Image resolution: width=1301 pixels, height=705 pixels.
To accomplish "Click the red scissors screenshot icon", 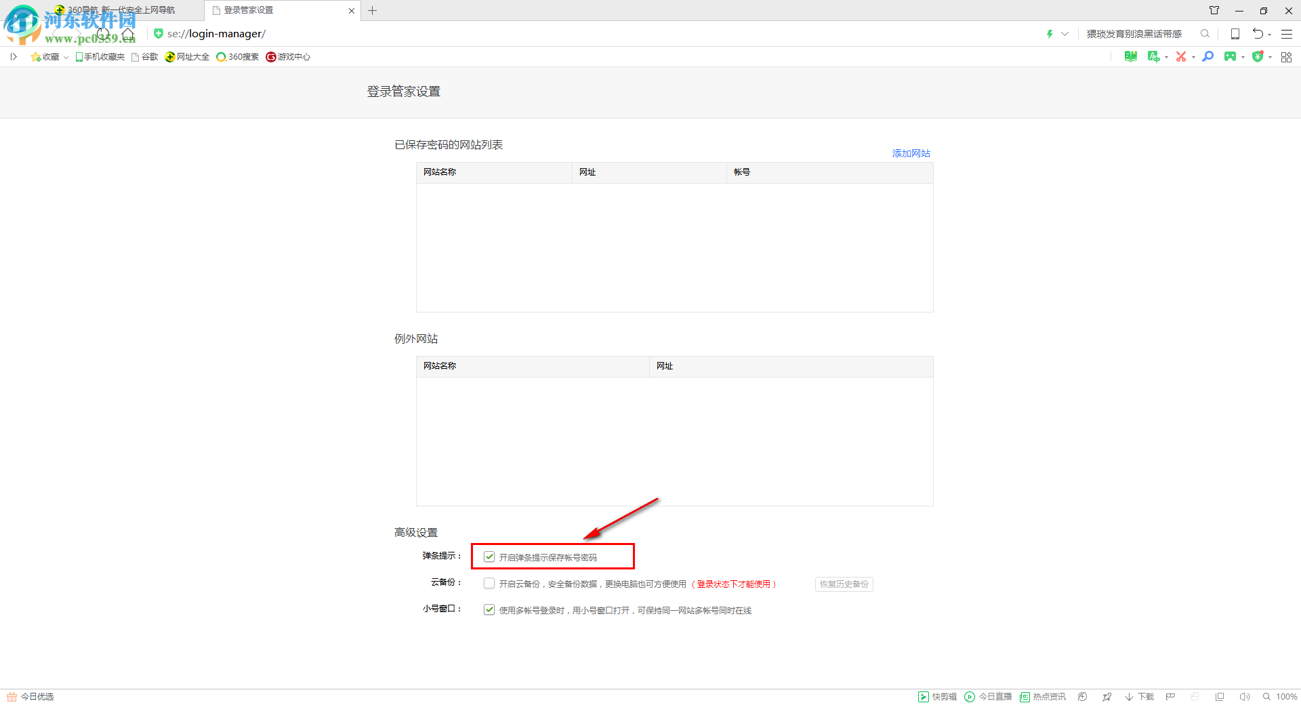I will coord(1181,57).
